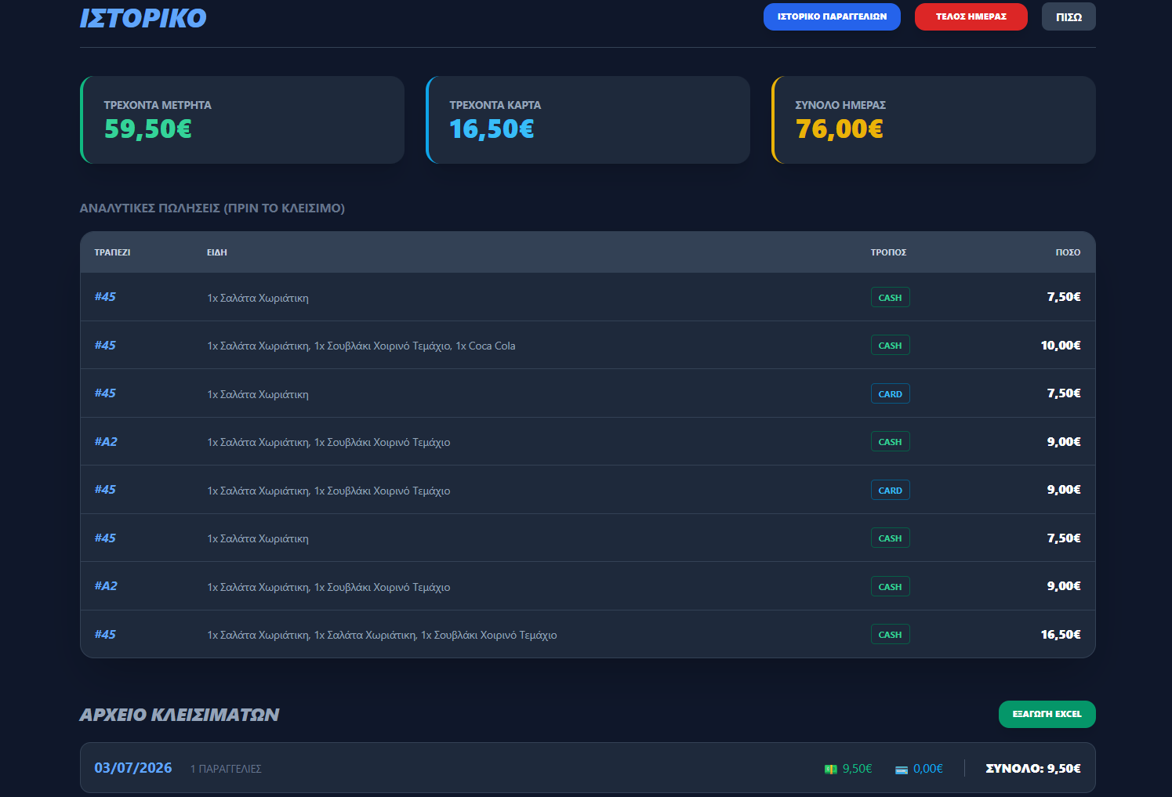Viewport: 1172px width, 797px height.
Task: Click table #45 in the Coca Cola row
Action: click(x=105, y=346)
